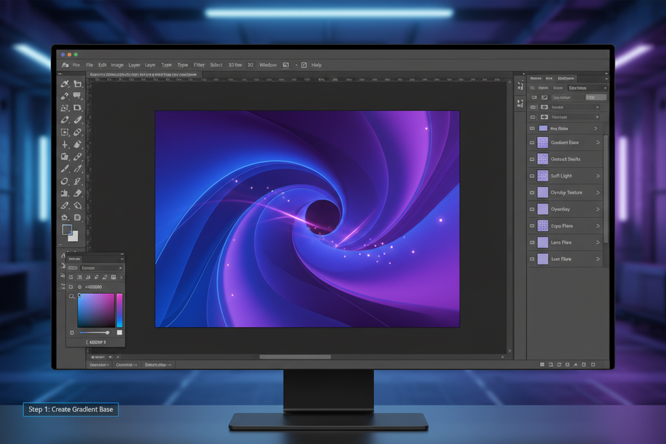
Task: Pick the Brush tool from the toolbox
Action: (77, 131)
